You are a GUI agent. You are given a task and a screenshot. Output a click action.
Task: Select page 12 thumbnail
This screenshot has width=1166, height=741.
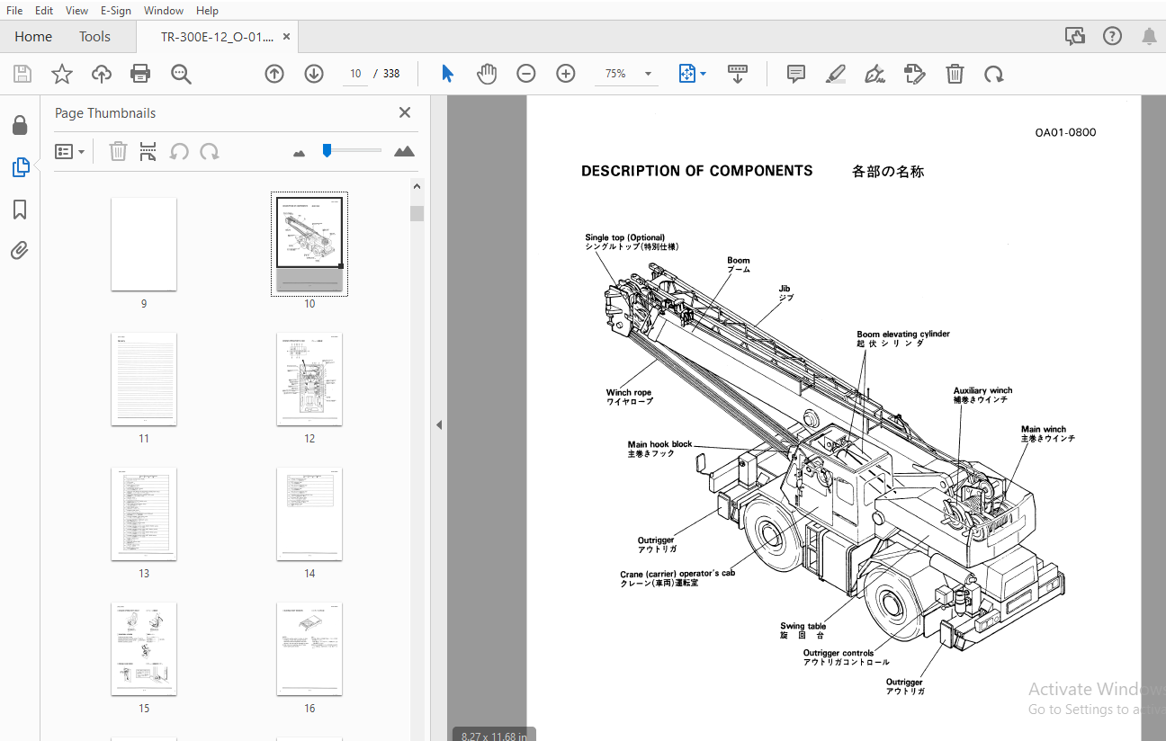pos(309,379)
